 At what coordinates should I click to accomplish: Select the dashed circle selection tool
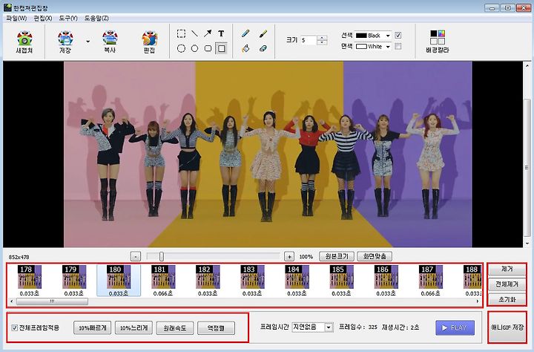(x=181, y=48)
